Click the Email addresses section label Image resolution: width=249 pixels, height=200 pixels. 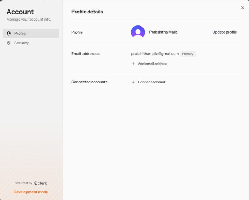(x=85, y=54)
